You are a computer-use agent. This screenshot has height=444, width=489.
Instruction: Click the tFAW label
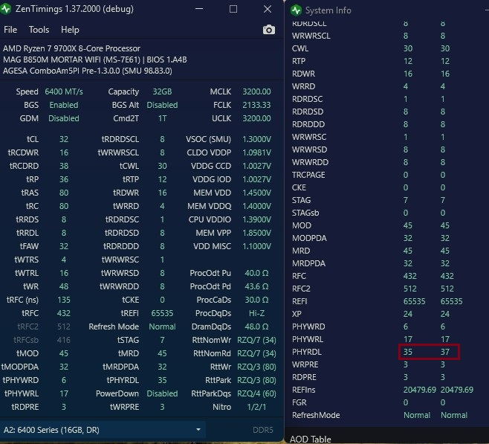pyautogui.click(x=29, y=246)
